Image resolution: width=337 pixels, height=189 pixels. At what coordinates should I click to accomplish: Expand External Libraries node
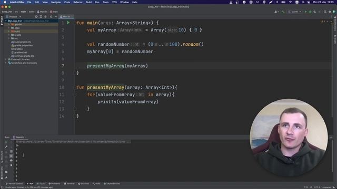6,59
